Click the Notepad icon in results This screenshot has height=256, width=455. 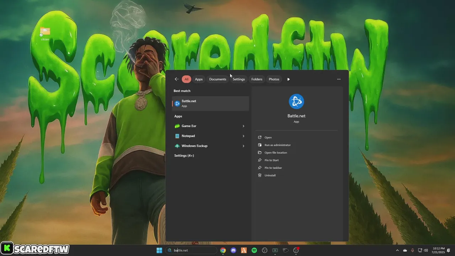(x=177, y=136)
